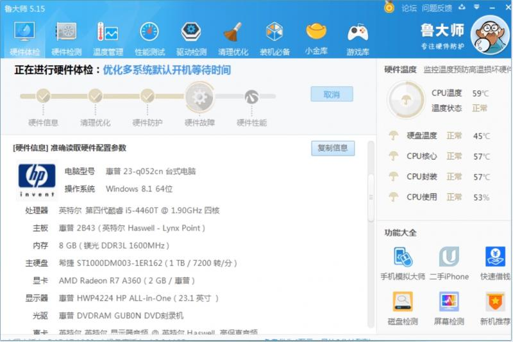The width and height of the screenshot is (513, 342).
Task: Click the 温度状态 正常 status
Action: point(480,108)
